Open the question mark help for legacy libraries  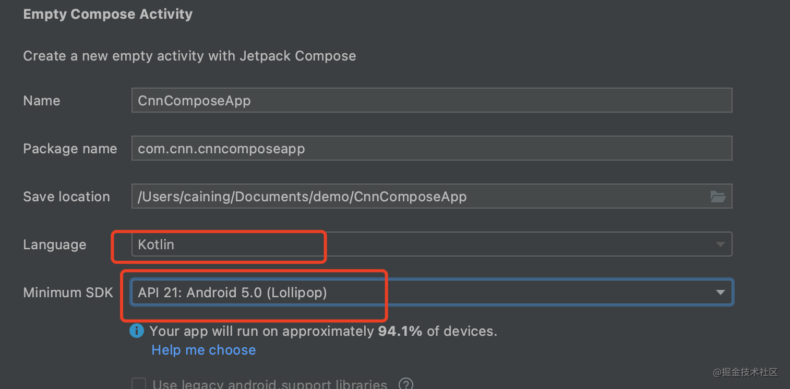(405, 384)
